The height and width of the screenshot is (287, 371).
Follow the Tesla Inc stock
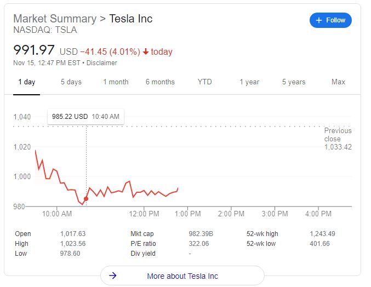pos(330,20)
